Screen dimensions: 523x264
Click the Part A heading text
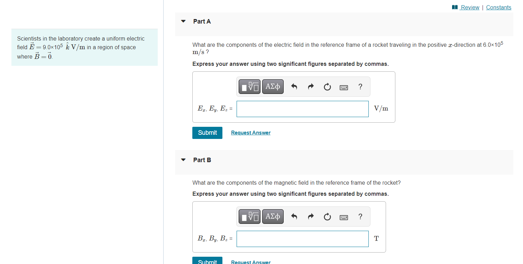click(202, 21)
